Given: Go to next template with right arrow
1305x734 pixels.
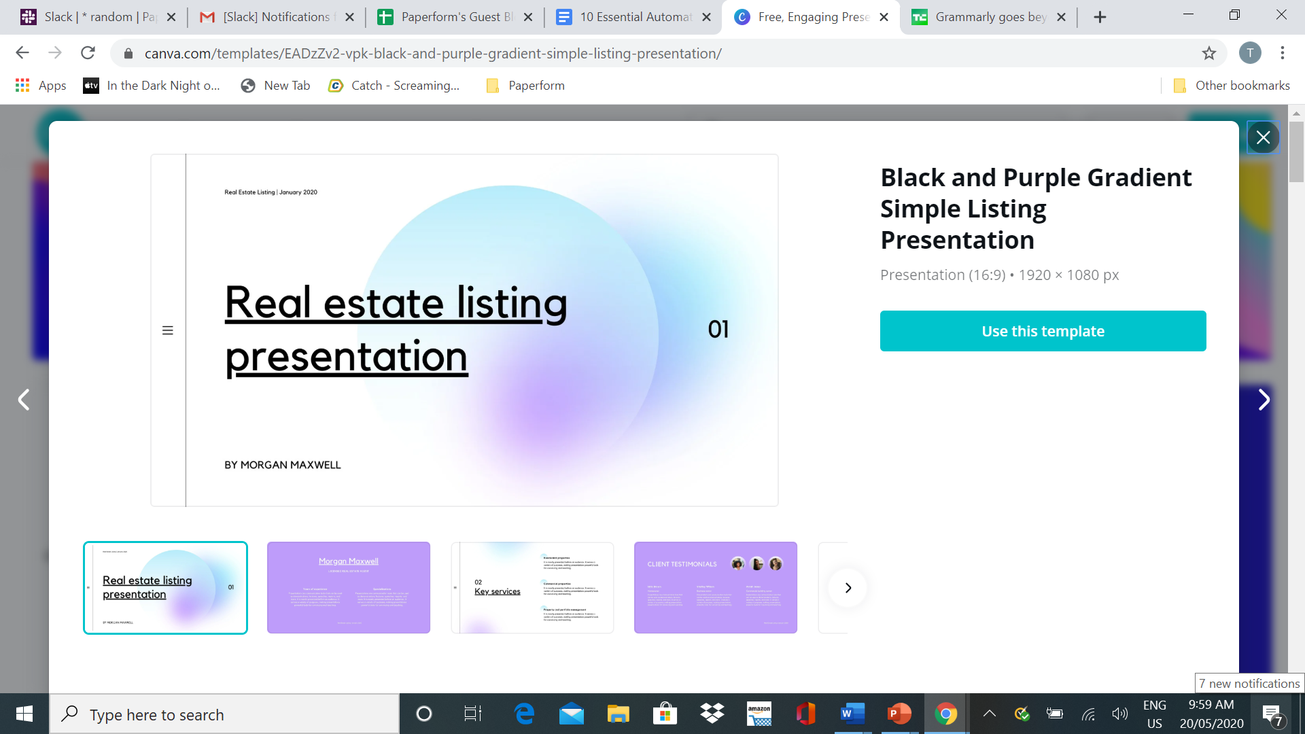Looking at the screenshot, I should pyautogui.click(x=1264, y=400).
